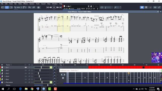Toggle the bottom global view panel
This screenshot has height=91, width=162.
click(7, 7)
